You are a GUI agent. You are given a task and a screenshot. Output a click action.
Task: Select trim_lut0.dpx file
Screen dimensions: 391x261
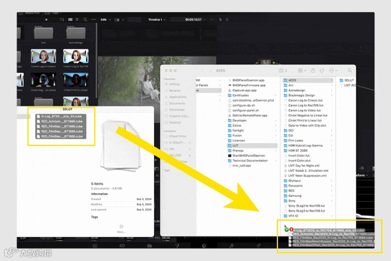[239, 166]
